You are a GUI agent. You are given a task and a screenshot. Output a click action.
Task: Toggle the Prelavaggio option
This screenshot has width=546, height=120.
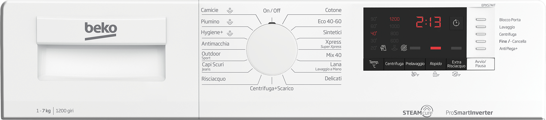pos(415,64)
